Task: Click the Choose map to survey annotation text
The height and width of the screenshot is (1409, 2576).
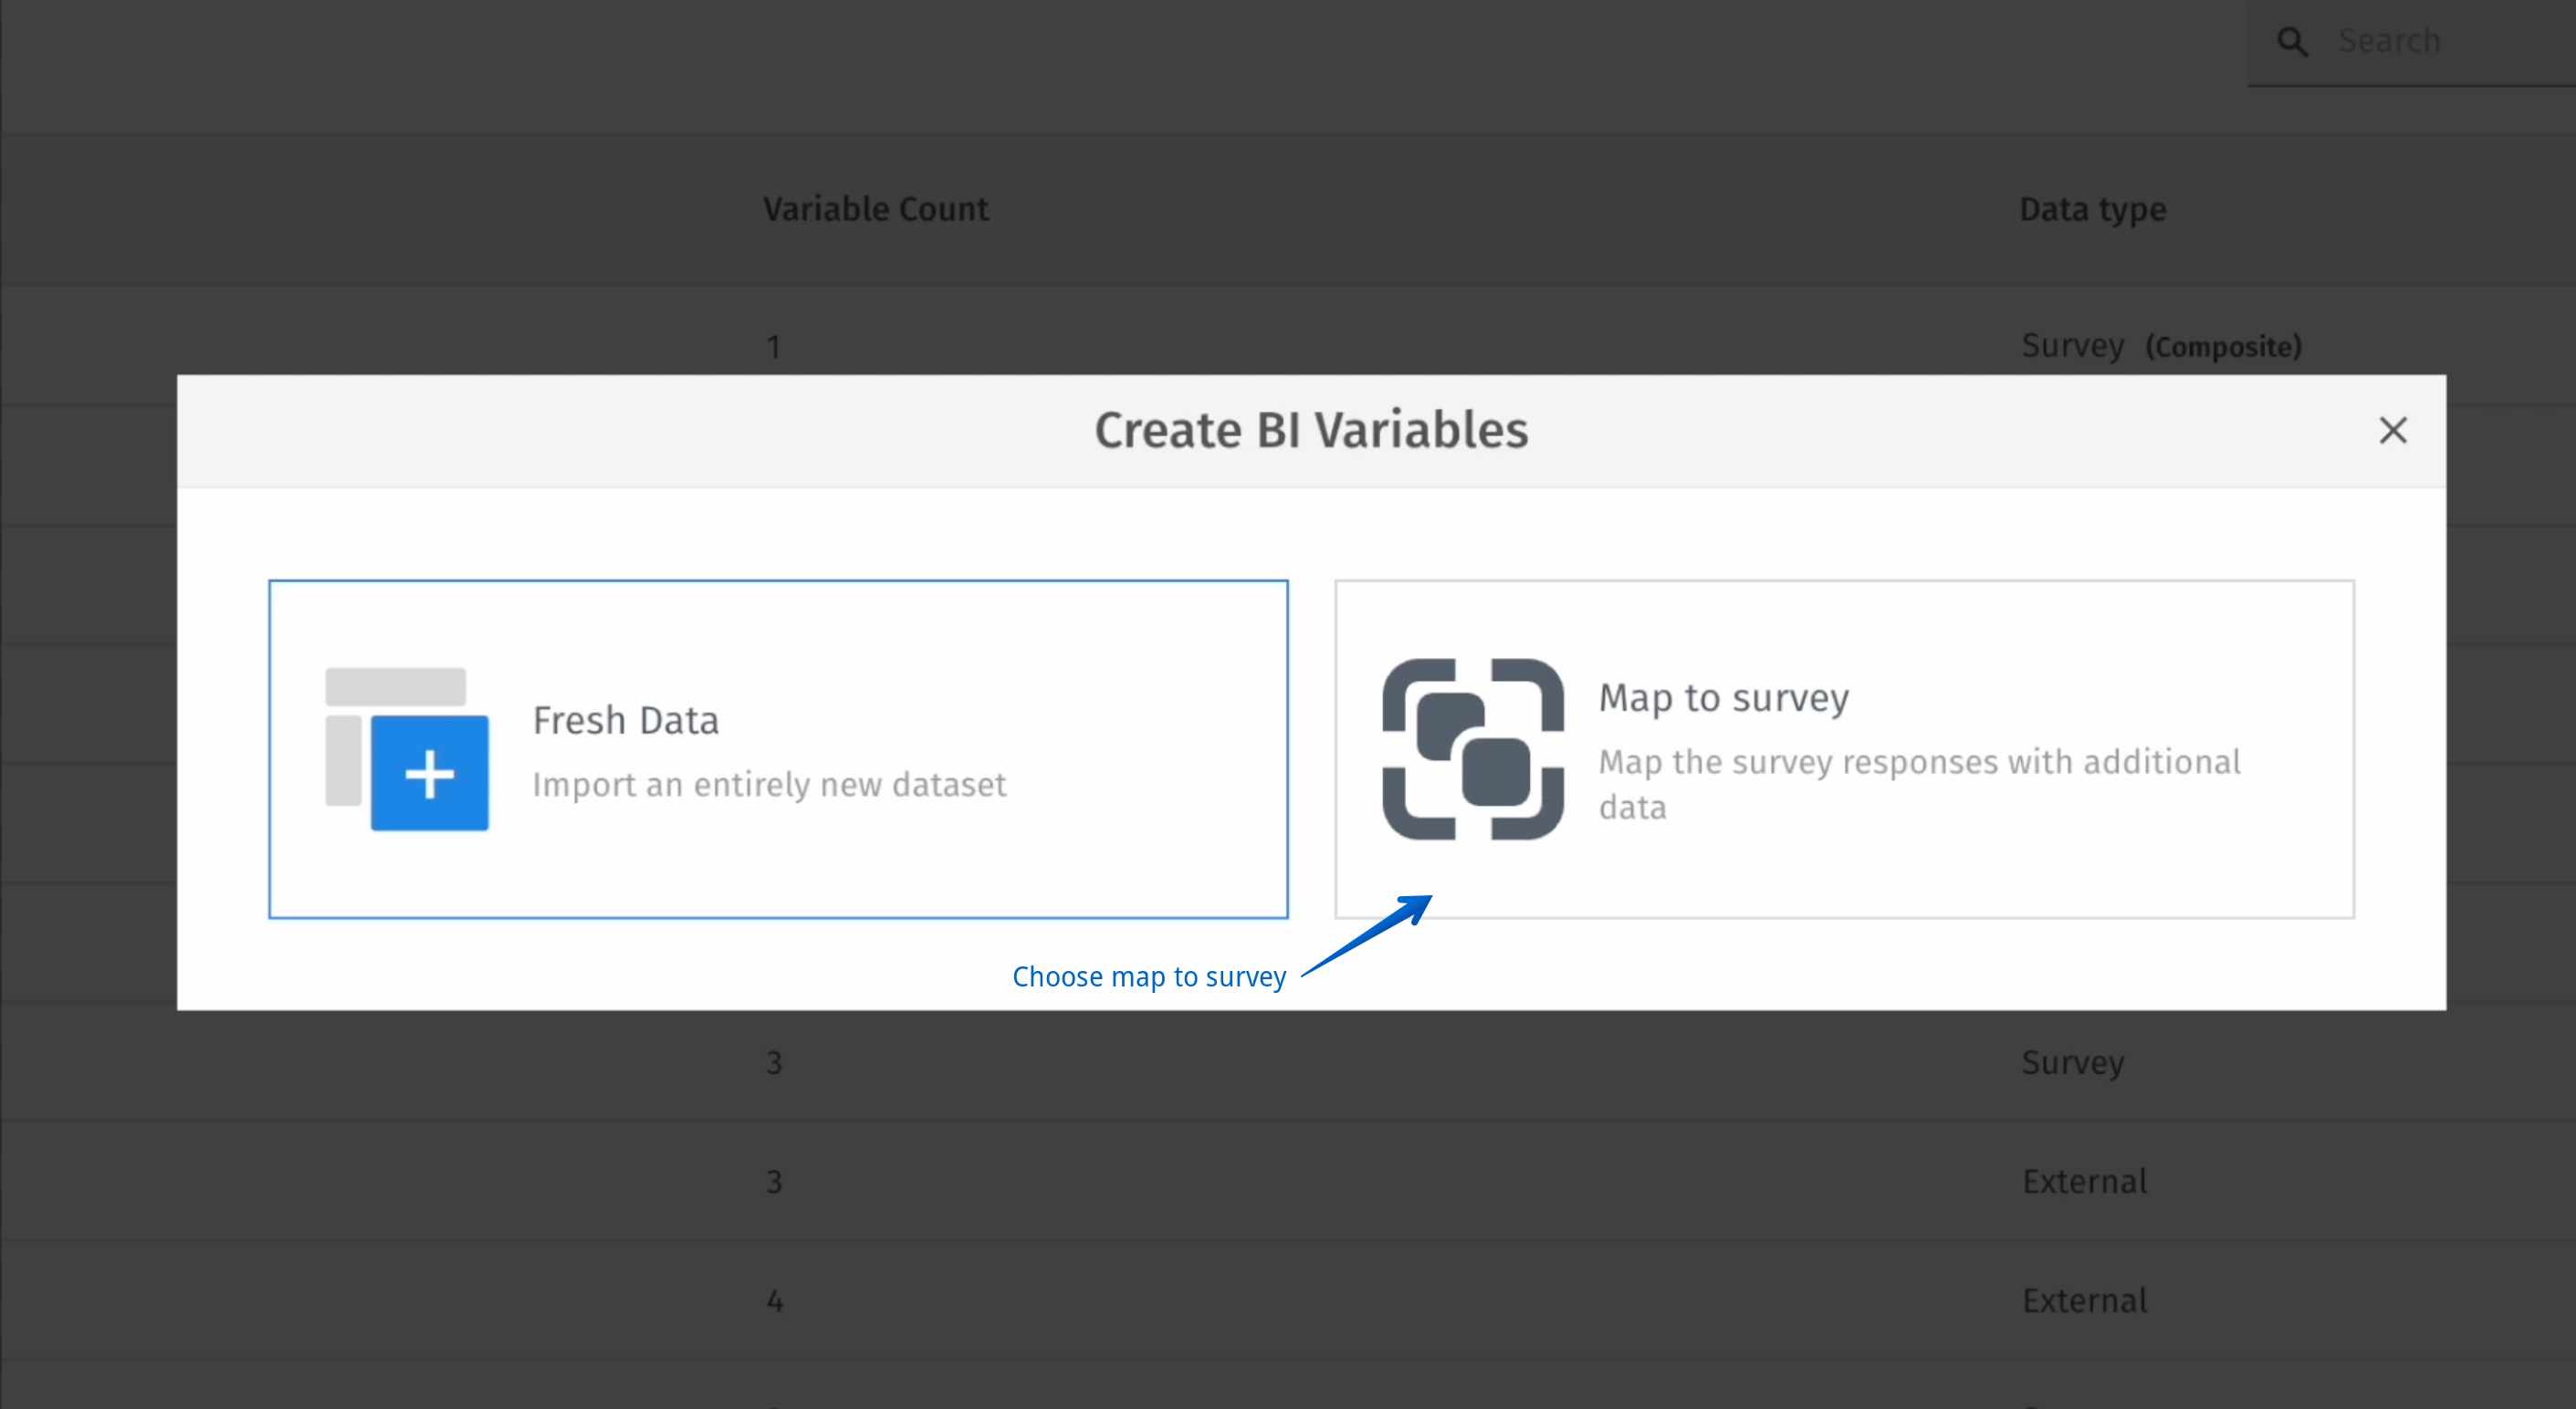Action: (x=1148, y=977)
